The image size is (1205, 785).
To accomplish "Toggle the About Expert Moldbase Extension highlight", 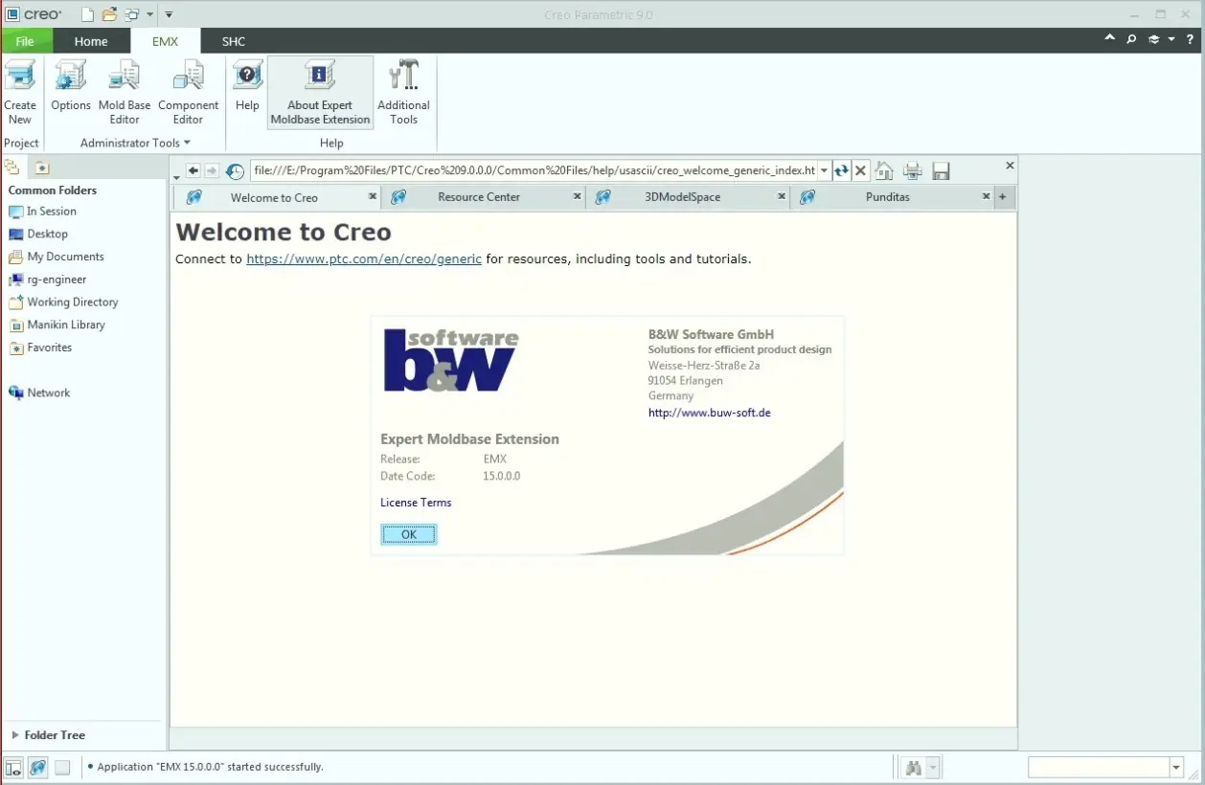I will tap(319, 91).
